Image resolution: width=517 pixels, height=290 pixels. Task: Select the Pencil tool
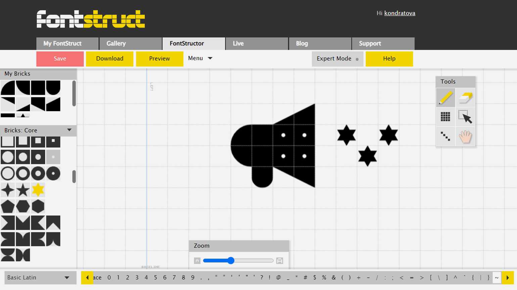(445, 98)
